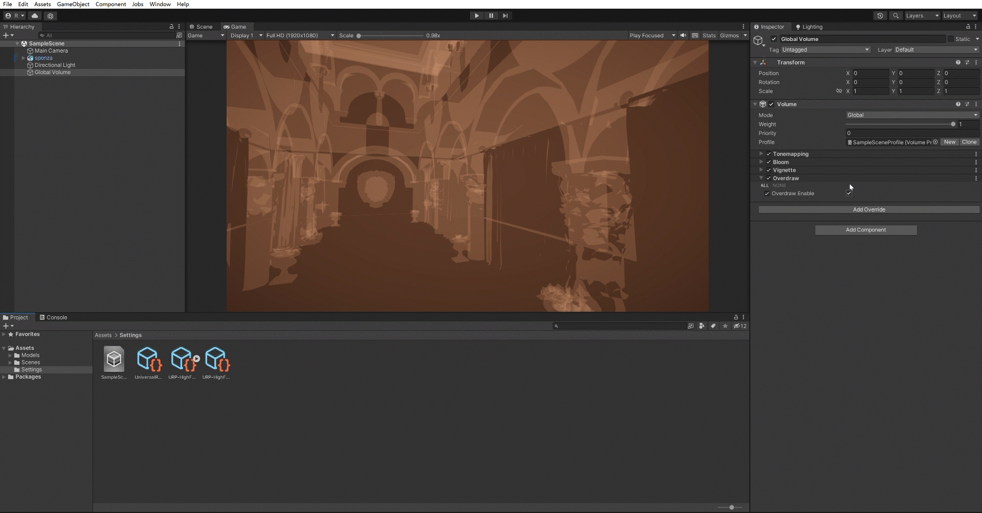Expand the Tonemapping override section
The width and height of the screenshot is (982, 513).
(761, 154)
